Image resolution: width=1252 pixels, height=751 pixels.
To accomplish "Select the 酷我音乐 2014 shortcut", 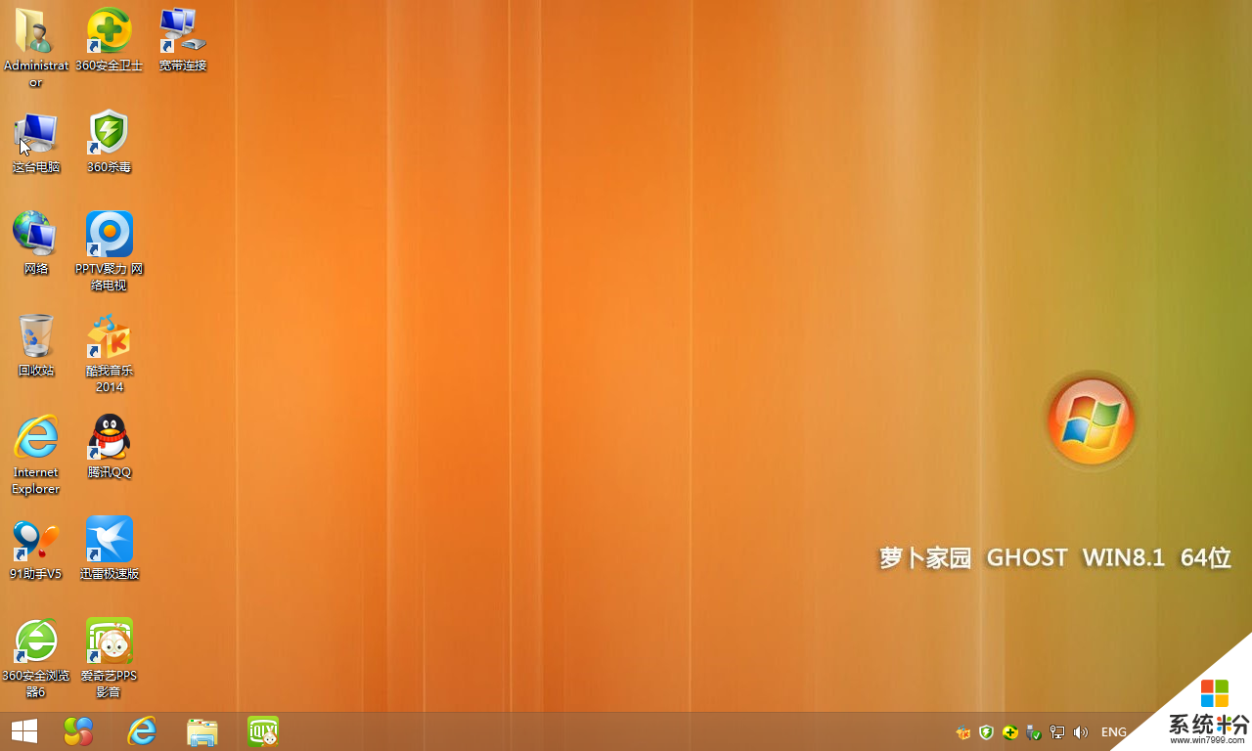I will [x=109, y=337].
